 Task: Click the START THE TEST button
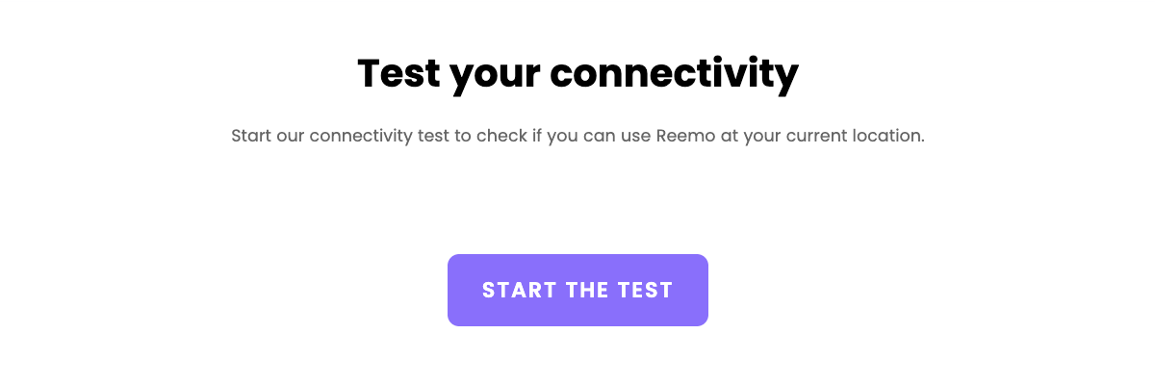coord(577,290)
